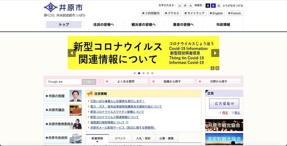
Task: Pause the banner slideshow
Action: click(x=217, y=68)
